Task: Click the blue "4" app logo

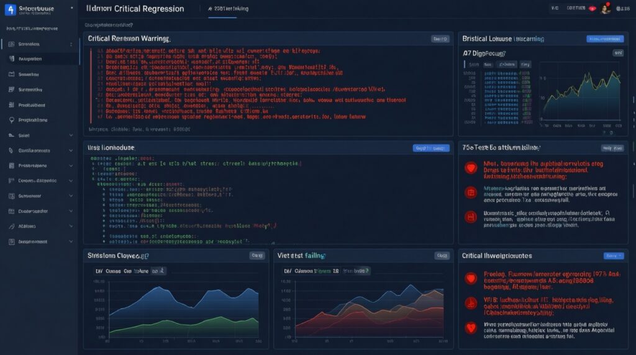Action: (x=10, y=9)
